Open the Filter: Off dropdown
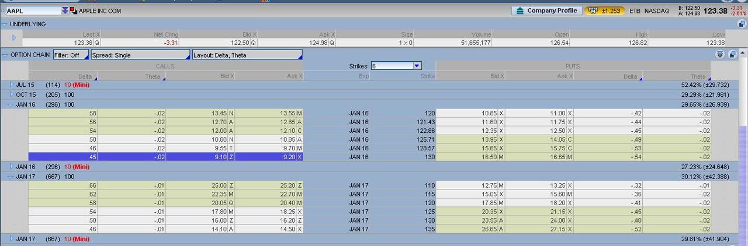This screenshot has height=246, width=748. [x=71, y=55]
